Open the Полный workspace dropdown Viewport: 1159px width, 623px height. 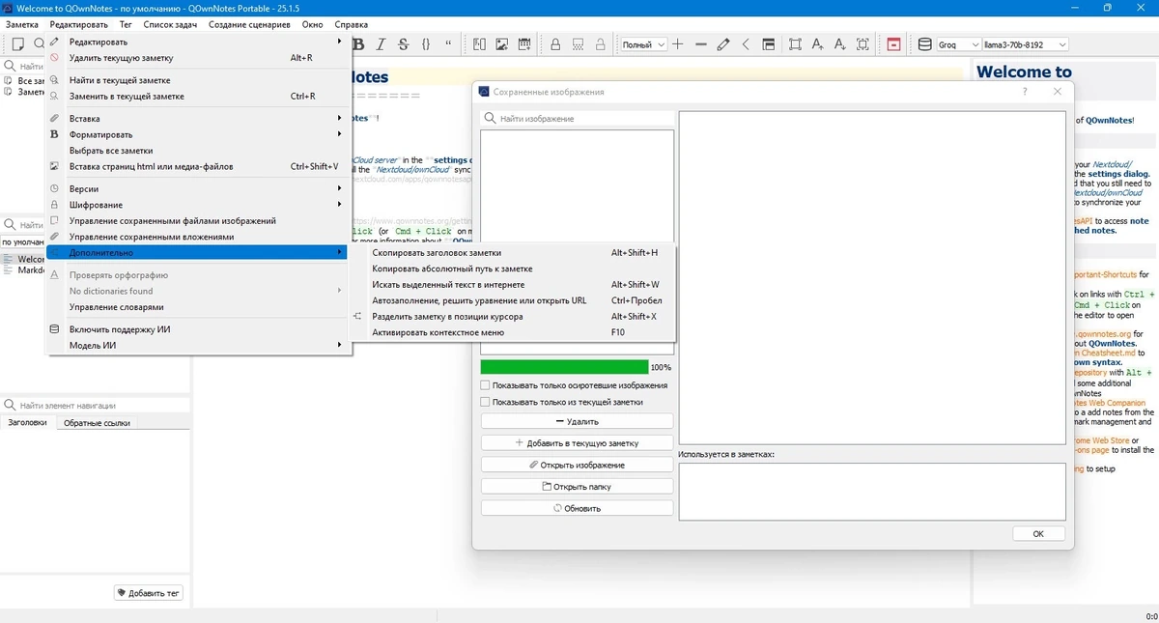[x=643, y=44]
